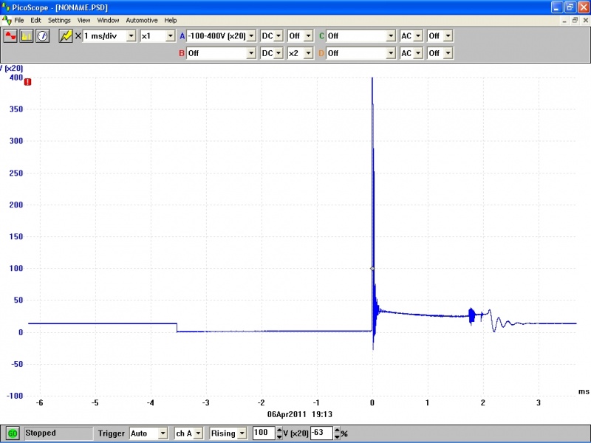Open the spectrum analyzer view icon
Viewport: 591px width, 443px height.
[x=27, y=35]
